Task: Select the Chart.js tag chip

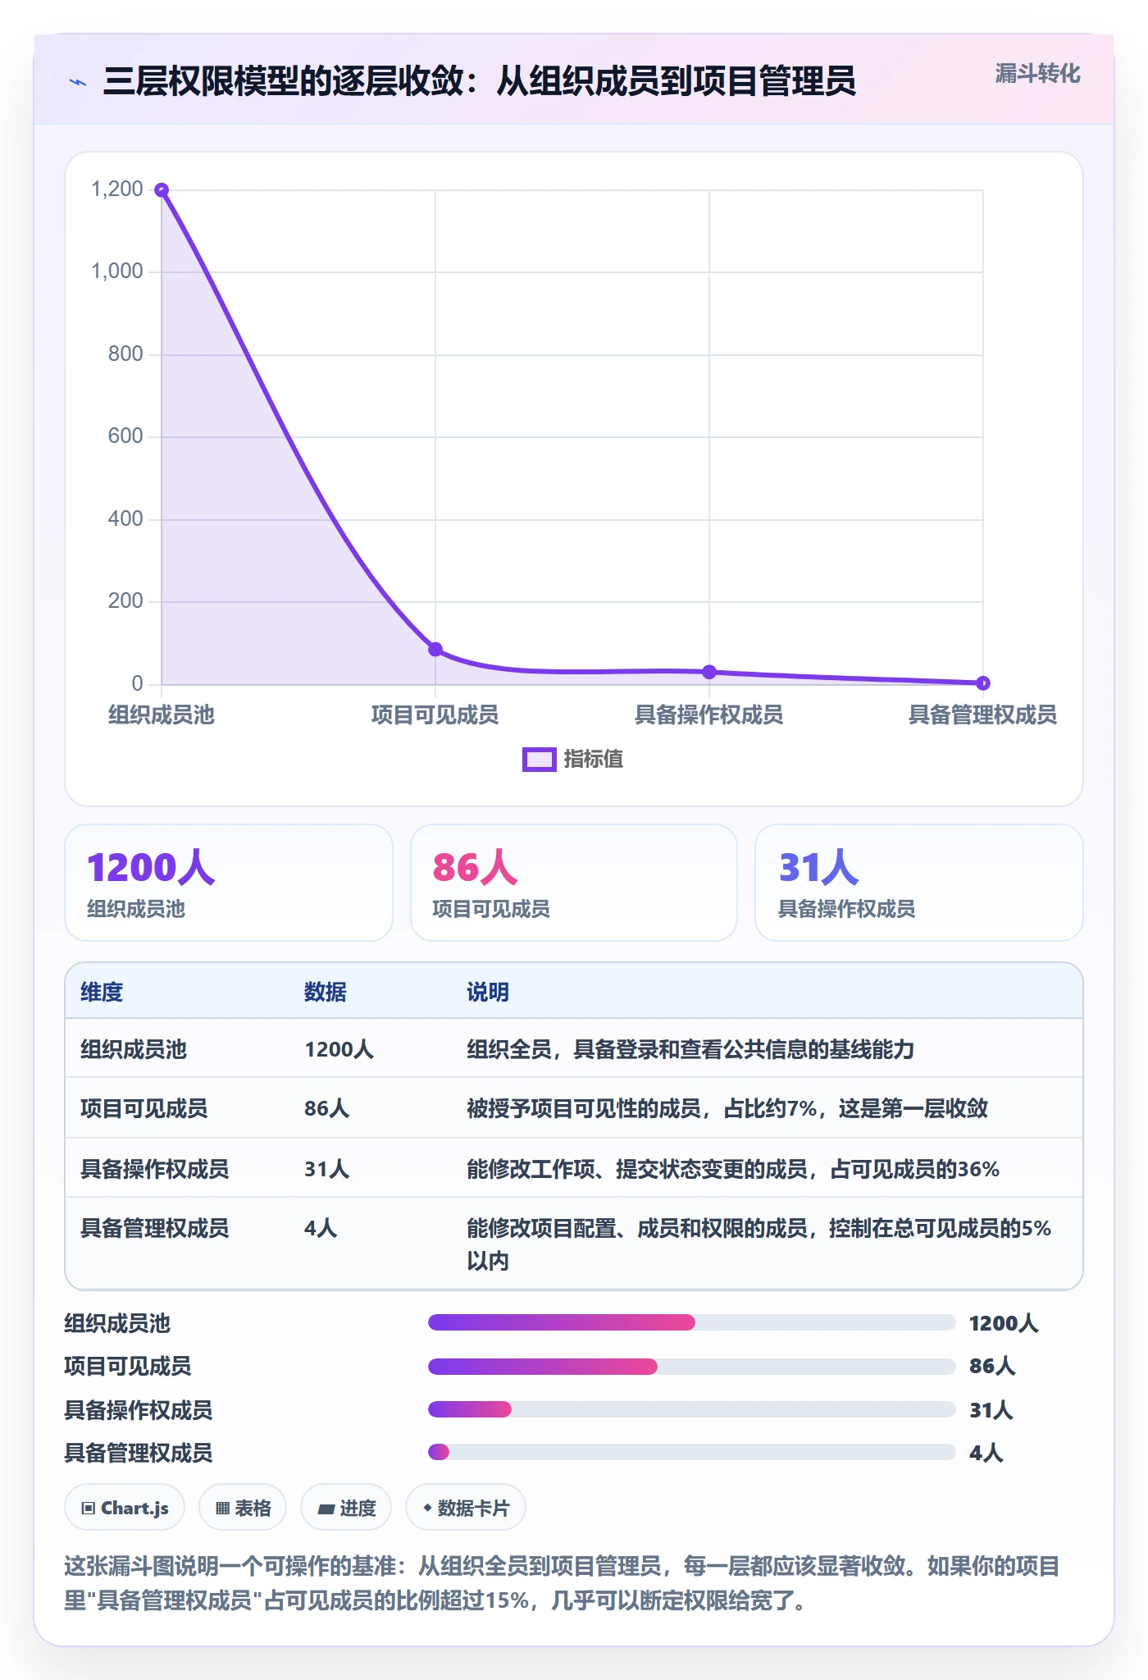Action: (125, 1508)
